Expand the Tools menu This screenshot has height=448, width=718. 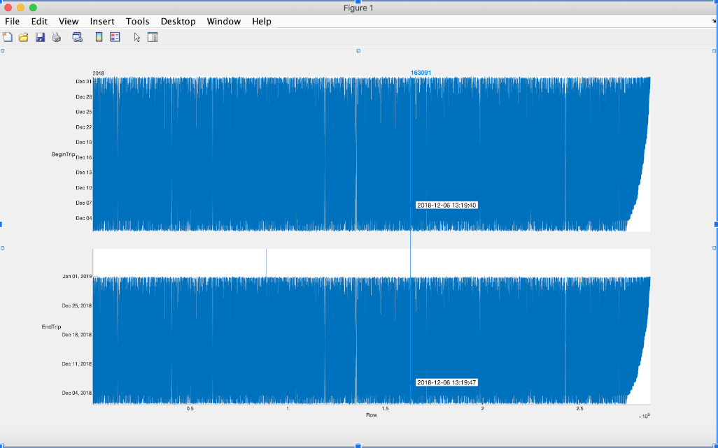[x=138, y=22]
